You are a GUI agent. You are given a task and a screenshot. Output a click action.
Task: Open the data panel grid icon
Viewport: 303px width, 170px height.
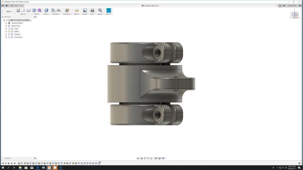coord(3,6)
